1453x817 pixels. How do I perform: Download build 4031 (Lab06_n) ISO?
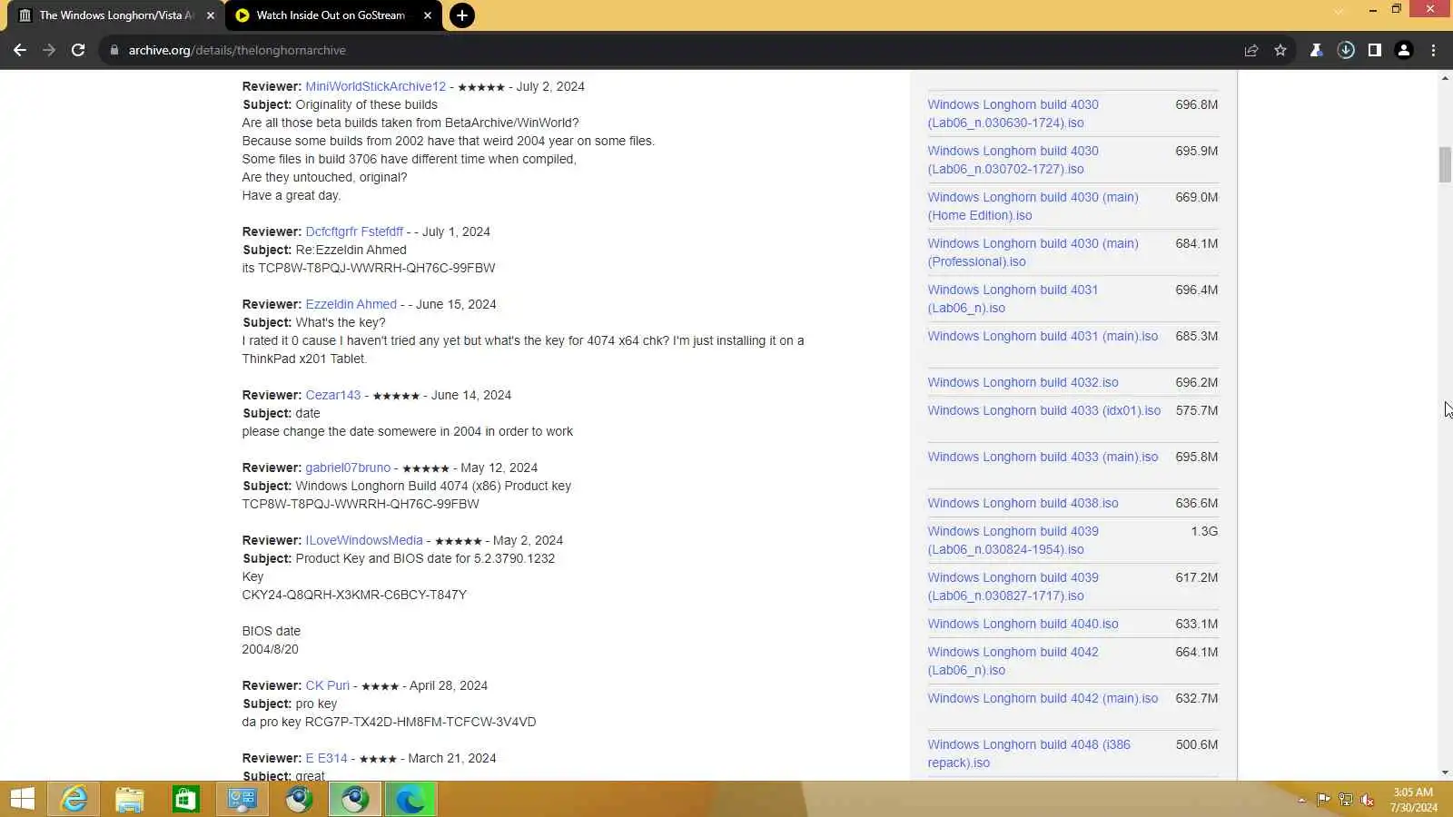(1013, 299)
